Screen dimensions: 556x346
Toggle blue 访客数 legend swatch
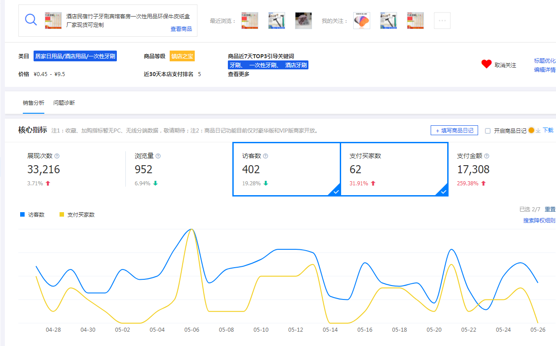pyautogui.click(x=22, y=215)
